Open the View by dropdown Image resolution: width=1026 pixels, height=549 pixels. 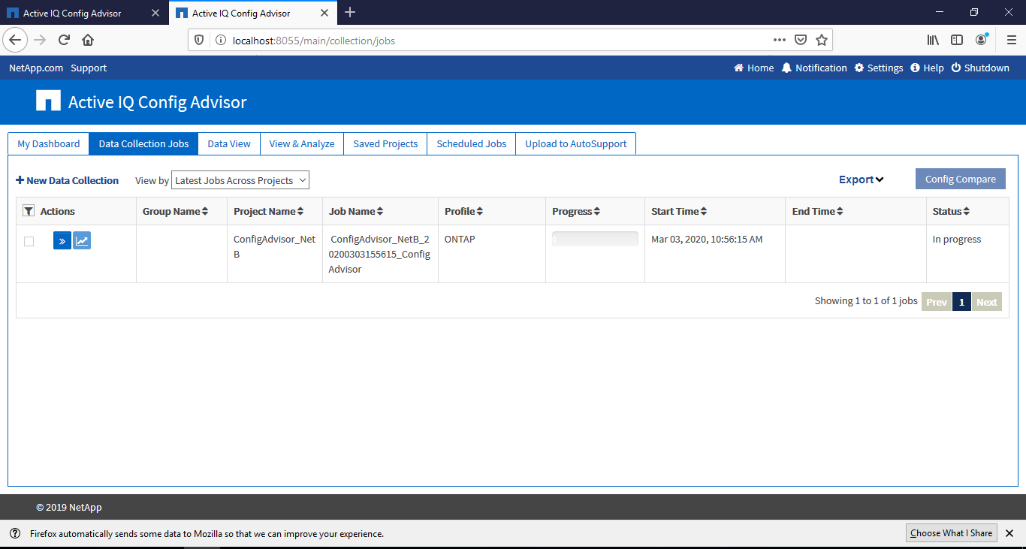pos(240,180)
